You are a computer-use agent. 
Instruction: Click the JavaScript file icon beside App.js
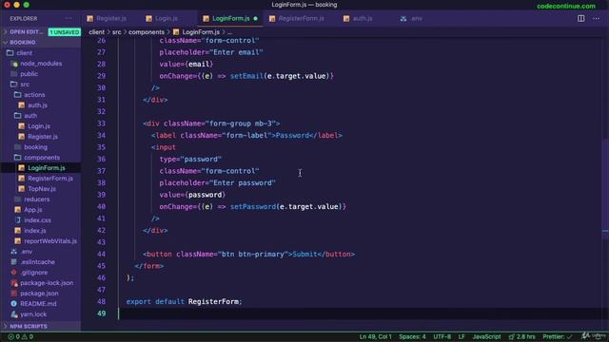(18, 210)
